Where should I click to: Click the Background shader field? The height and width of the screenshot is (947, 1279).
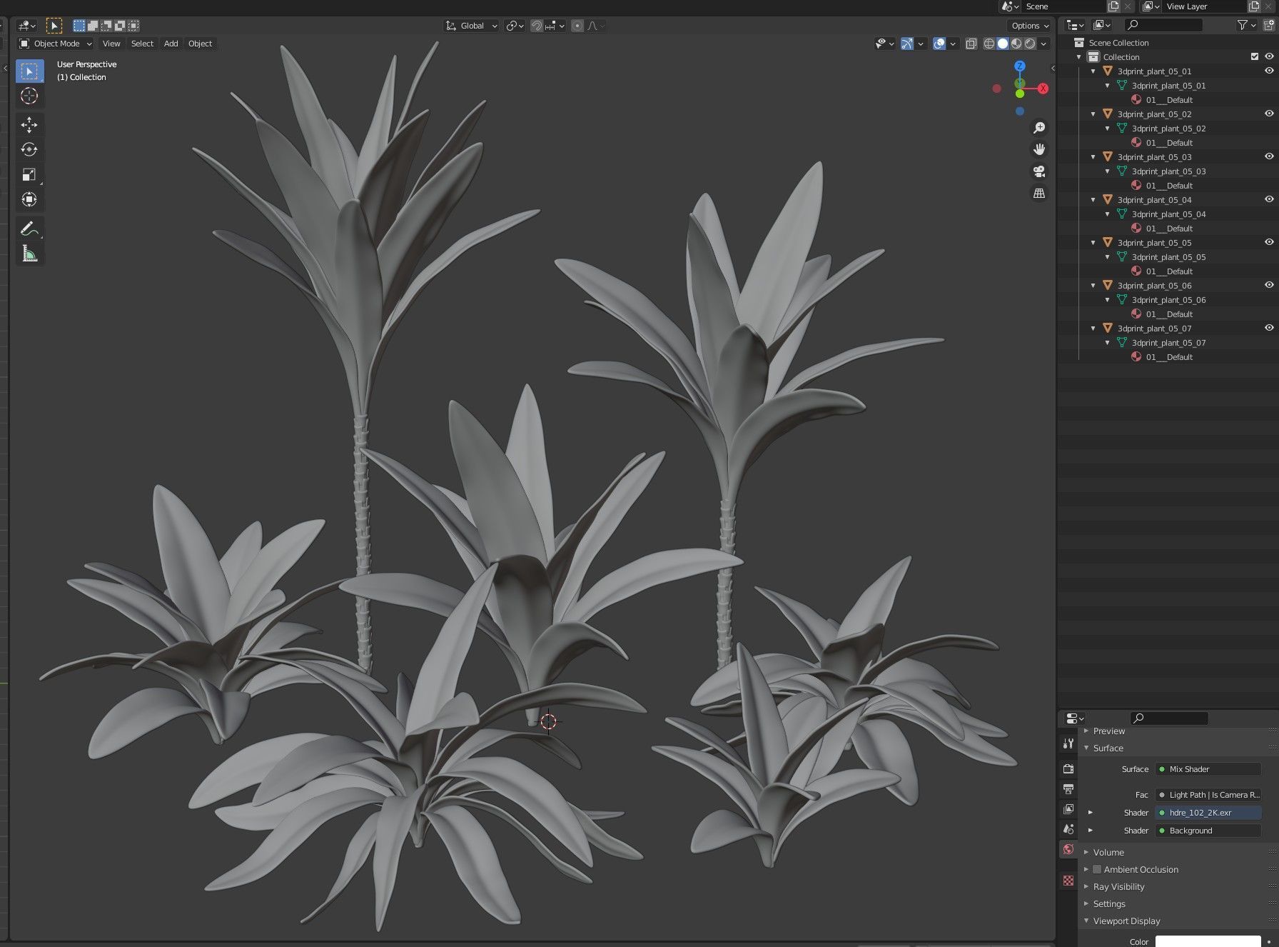pyautogui.click(x=1208, y=830)
